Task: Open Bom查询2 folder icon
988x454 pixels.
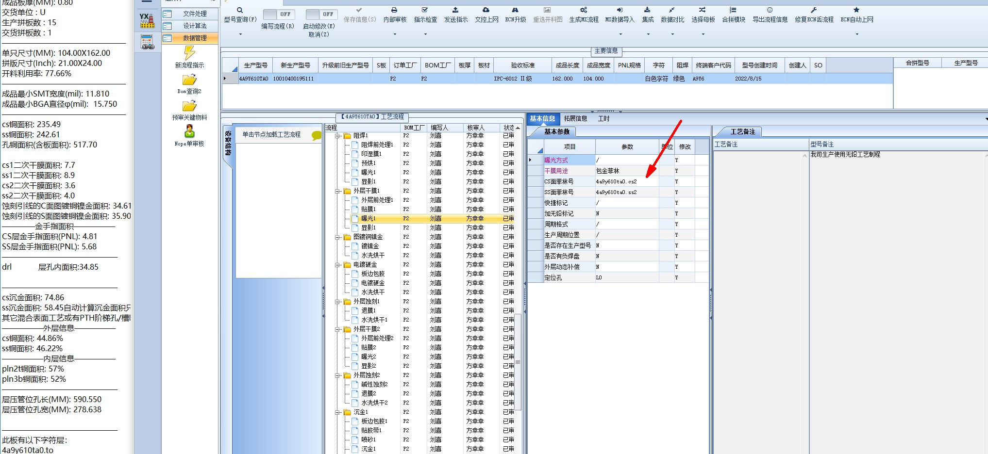Action: (x=189, y=80)
